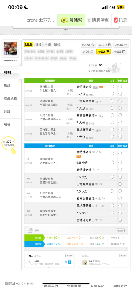
Task: Click the cronaldo7777777 profile photo
Action: click(x=10, y=49)
